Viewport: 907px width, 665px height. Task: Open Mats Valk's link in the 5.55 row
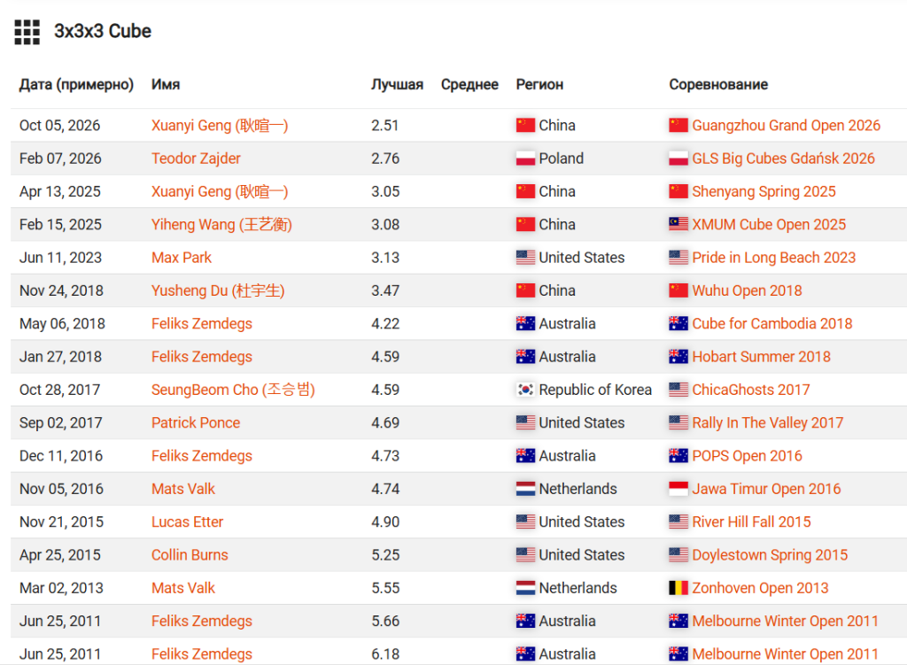pos(183,587)
